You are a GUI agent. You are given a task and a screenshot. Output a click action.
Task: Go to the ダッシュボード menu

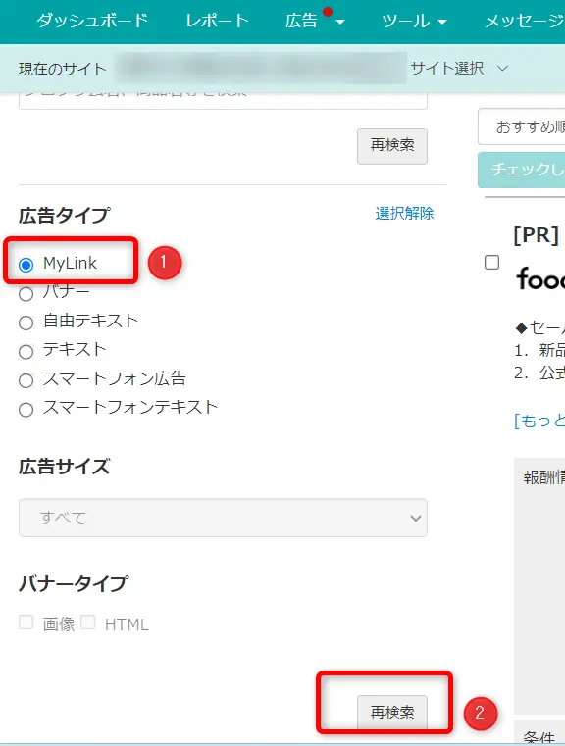[92, 21]
